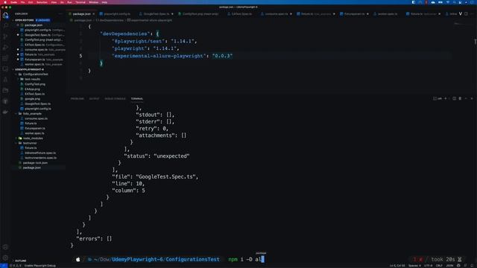Open the Explorer view in activity bar
The width and height of the screenshot is (477, 268).
pos(5,15)
